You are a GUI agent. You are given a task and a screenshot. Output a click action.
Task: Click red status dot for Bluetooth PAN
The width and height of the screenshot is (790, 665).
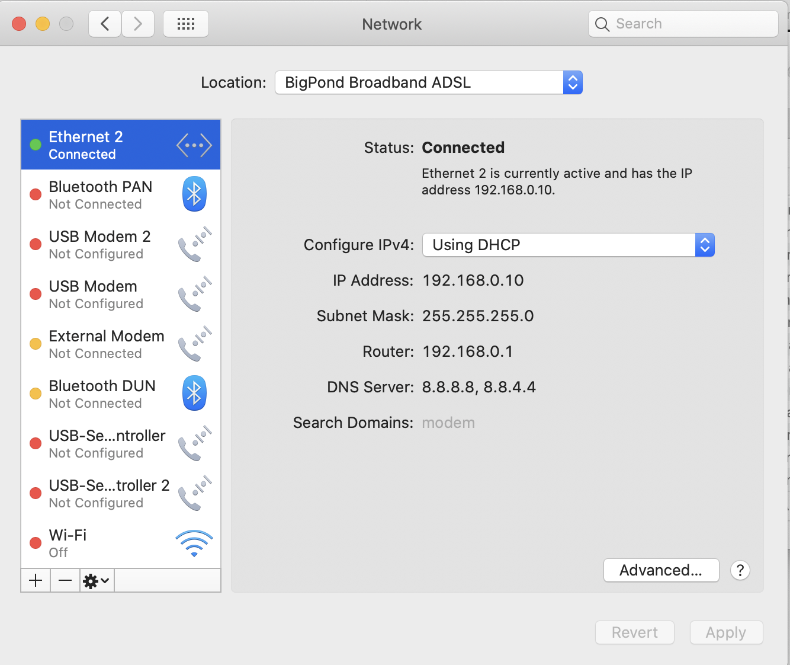[36, 194]
